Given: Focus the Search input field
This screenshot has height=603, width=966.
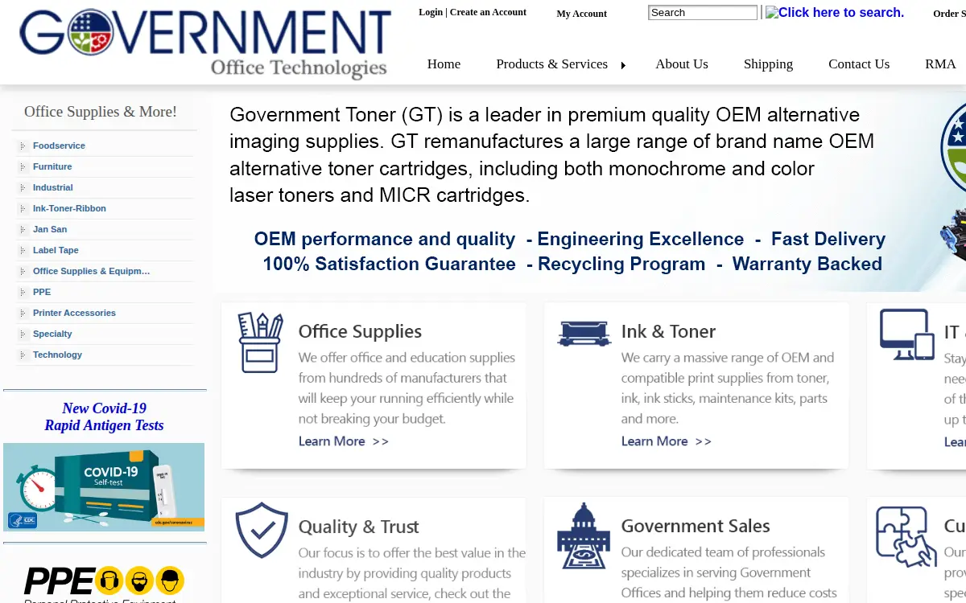Looking at the screenshot, I should 703,12.
